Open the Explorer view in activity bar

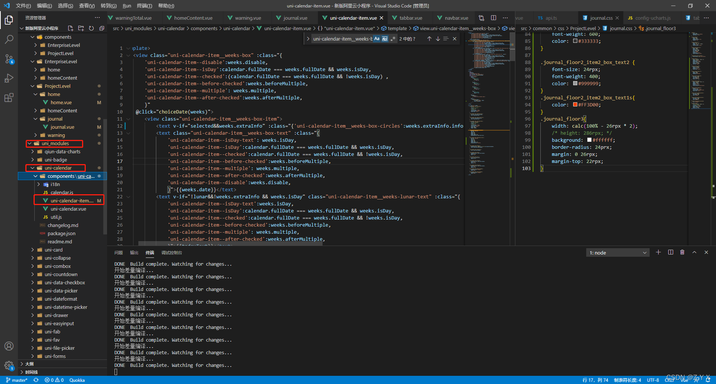click(x=9, y=20)
